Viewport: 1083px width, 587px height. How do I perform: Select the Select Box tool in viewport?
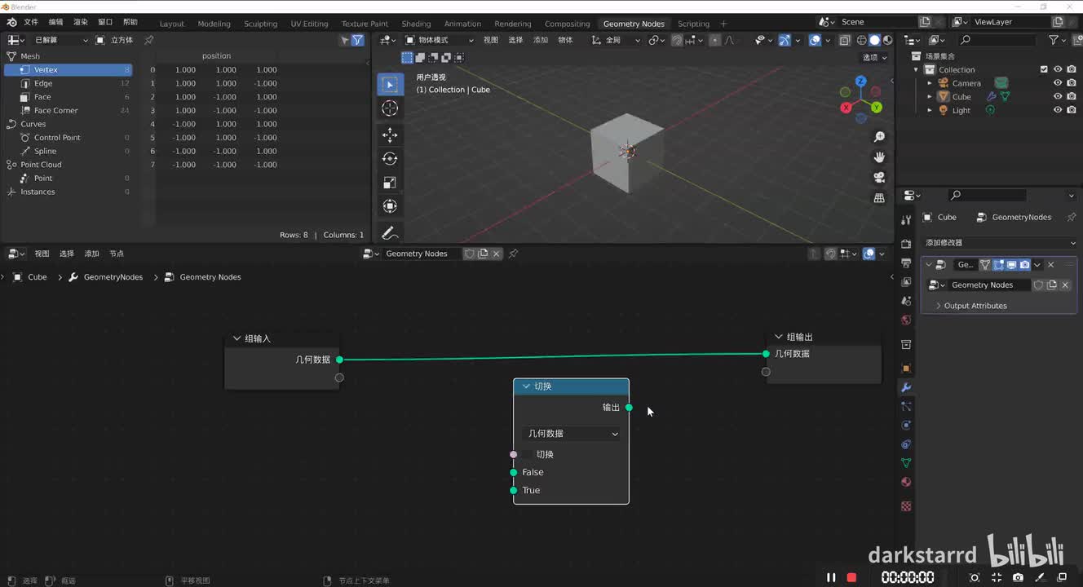click(x=390, y=85)
